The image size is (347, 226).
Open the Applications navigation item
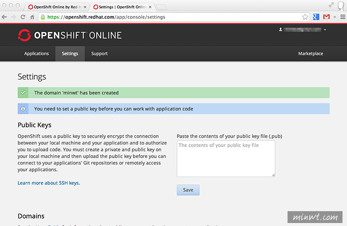(x=37, y=54)
